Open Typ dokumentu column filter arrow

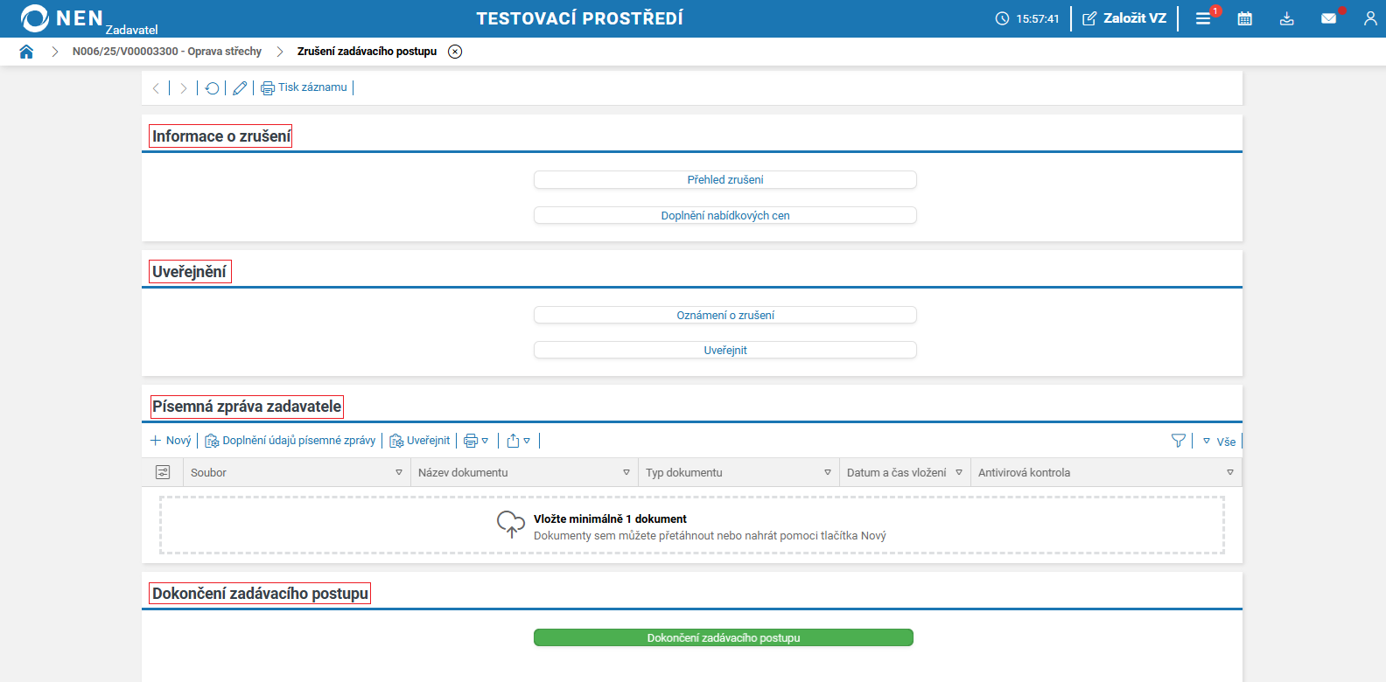(828, 472)
